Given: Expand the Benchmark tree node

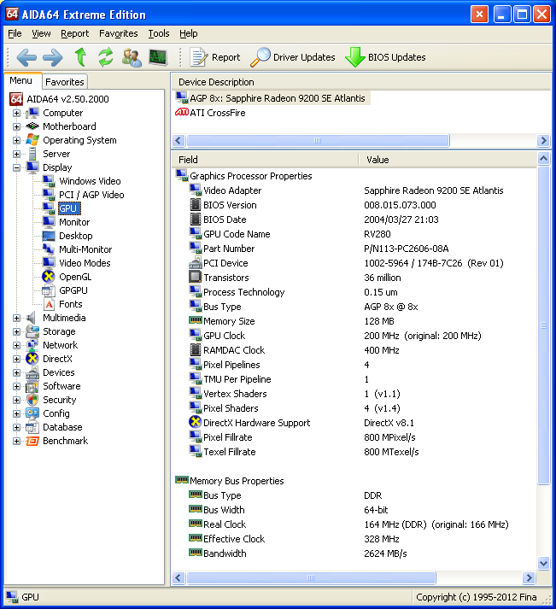Looking at the screenshot, I should [x=16, y=442].
